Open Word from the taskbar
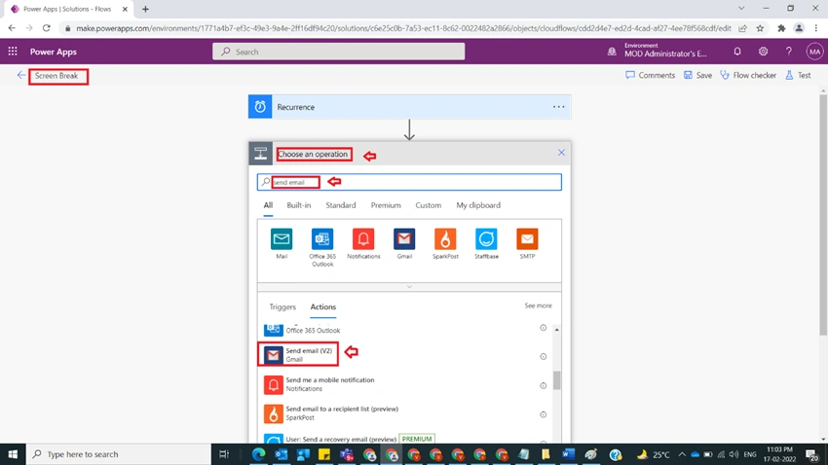The width and height of the screenshot is (828, 465). point(568,454)
